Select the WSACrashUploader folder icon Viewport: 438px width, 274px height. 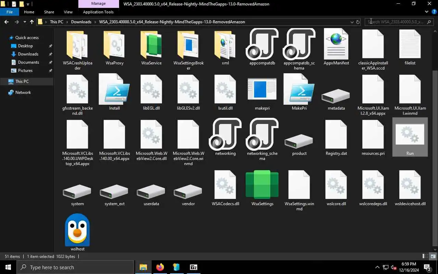pos(77,45)
